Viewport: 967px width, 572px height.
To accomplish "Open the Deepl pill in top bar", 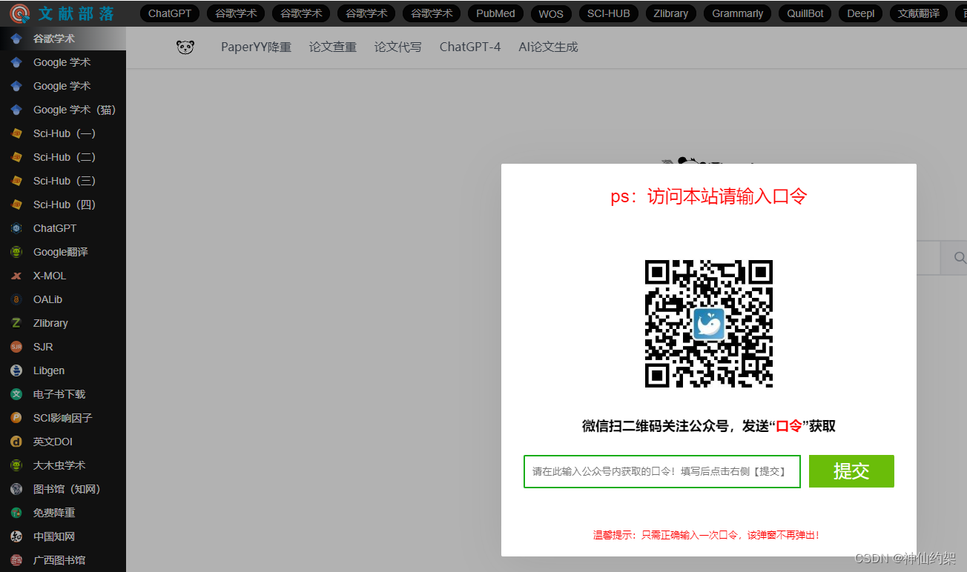I will point(860,13).
